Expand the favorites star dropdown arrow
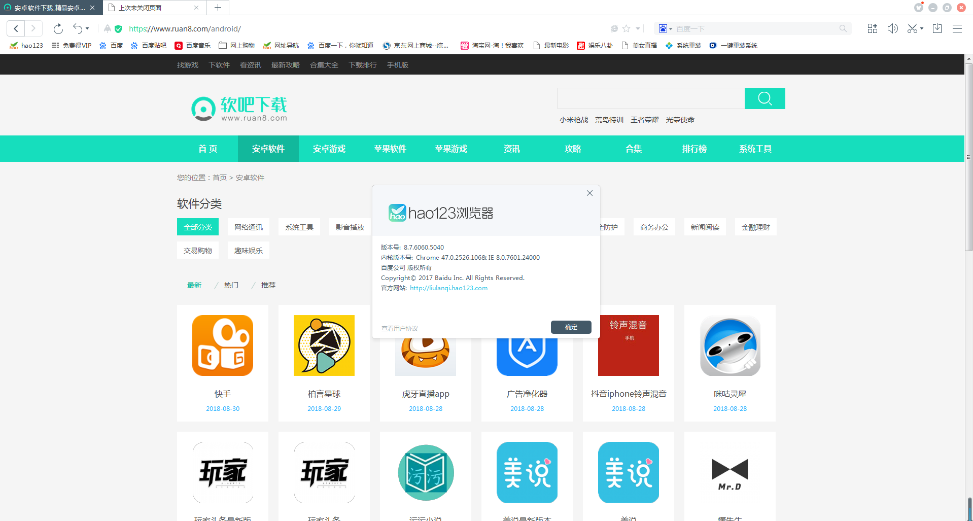Viewport: 973px width, 521px height. click(x=638, y=28)
